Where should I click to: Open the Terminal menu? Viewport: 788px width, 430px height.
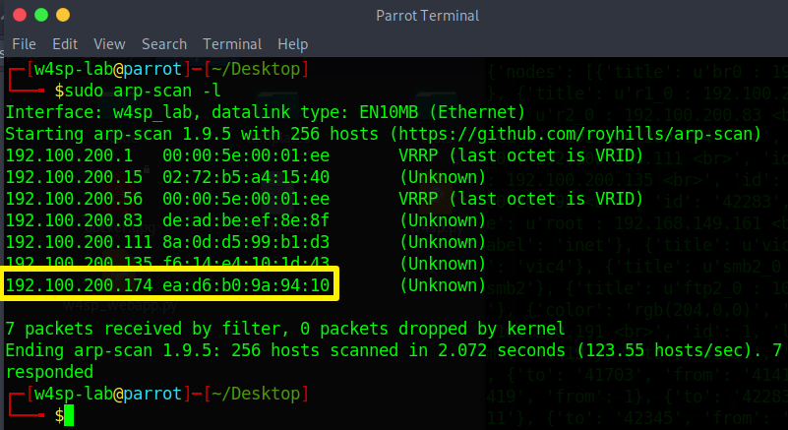coord(232,44)
